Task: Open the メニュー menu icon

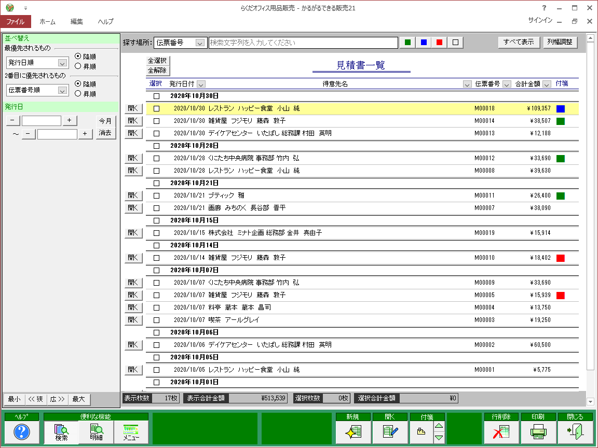Action: click(x=131, y=432)
